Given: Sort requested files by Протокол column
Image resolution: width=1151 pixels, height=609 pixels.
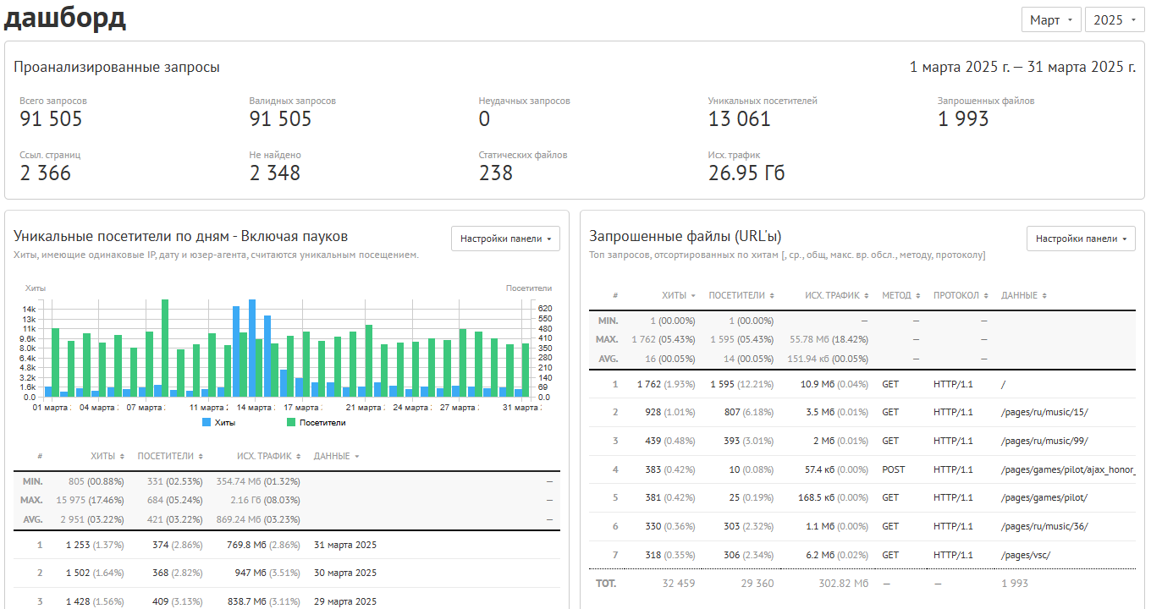Looking at the screenshot, I should tap(961, 295).
